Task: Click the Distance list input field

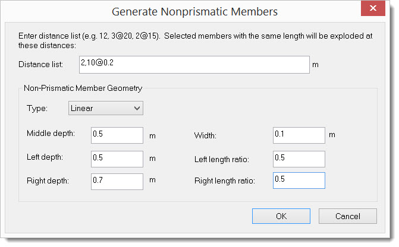Action: (x=193, y=64)
